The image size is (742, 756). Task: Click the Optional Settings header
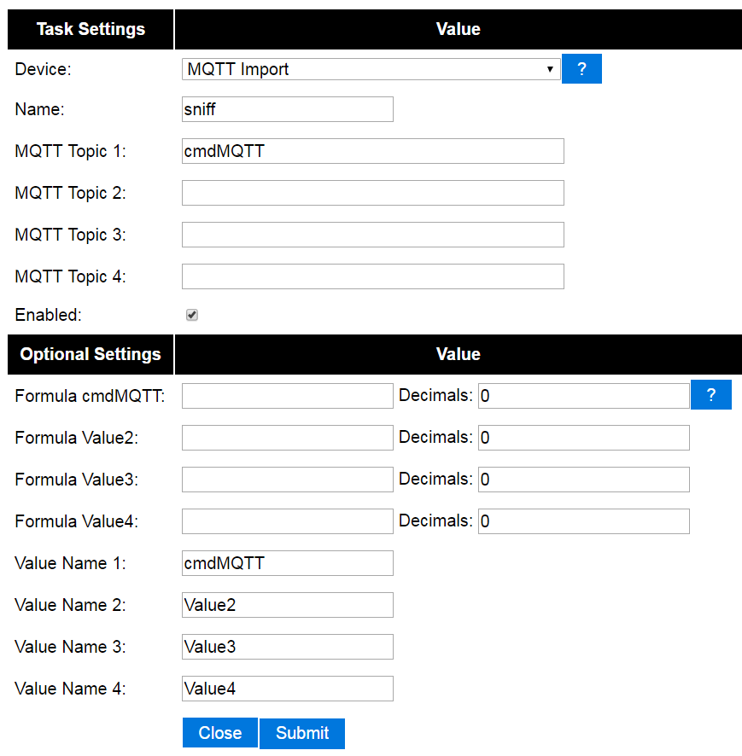point(91,354)
